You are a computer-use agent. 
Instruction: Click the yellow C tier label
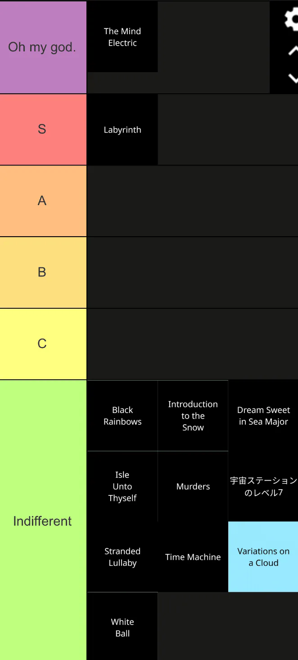[43, 344]
